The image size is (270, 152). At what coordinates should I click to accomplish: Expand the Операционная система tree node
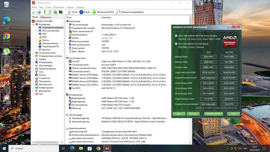[x=33, y=56]
